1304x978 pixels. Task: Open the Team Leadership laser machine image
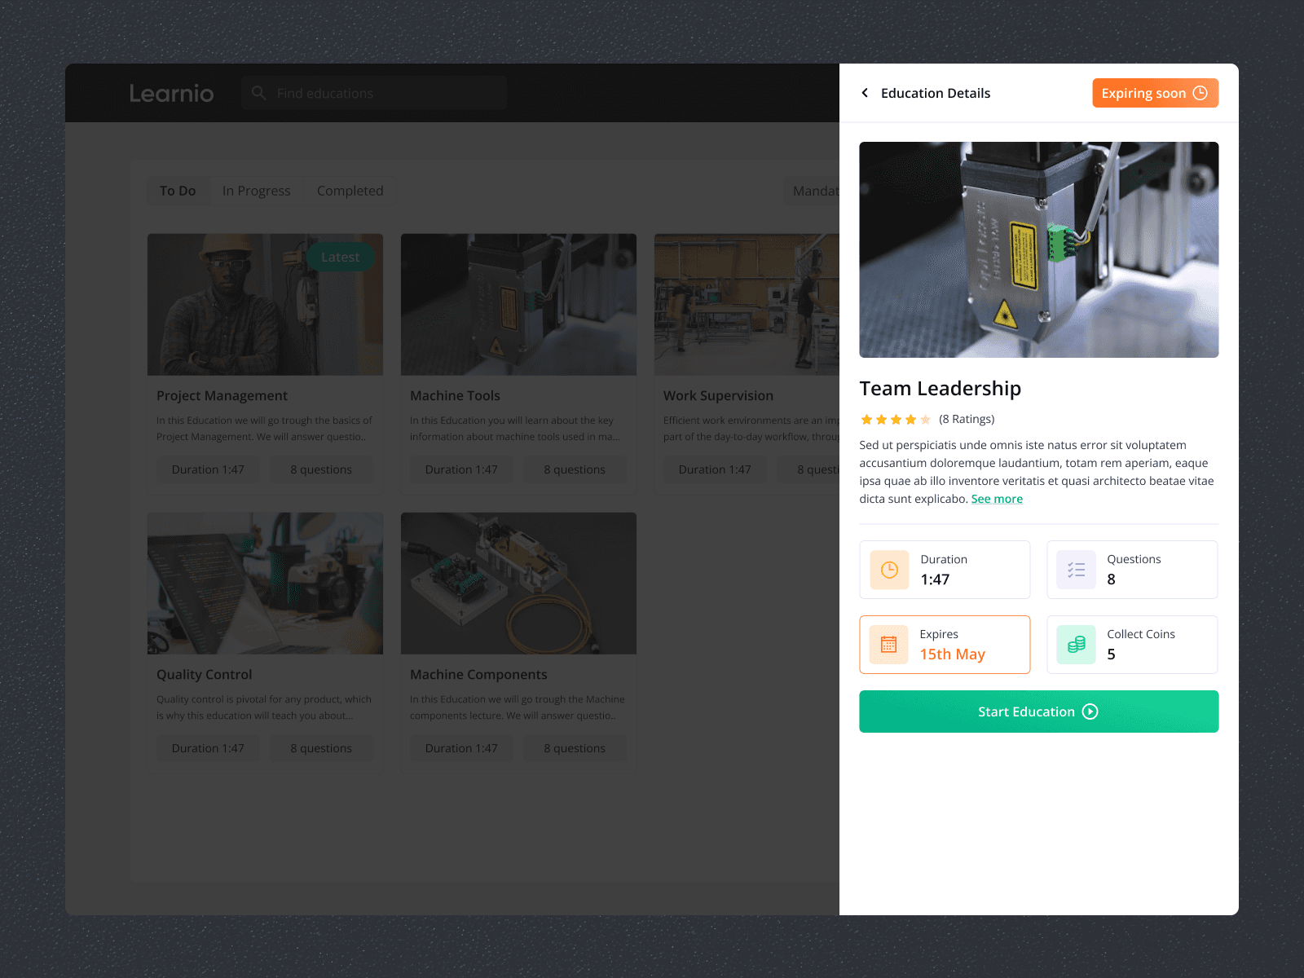point(1039,249)
